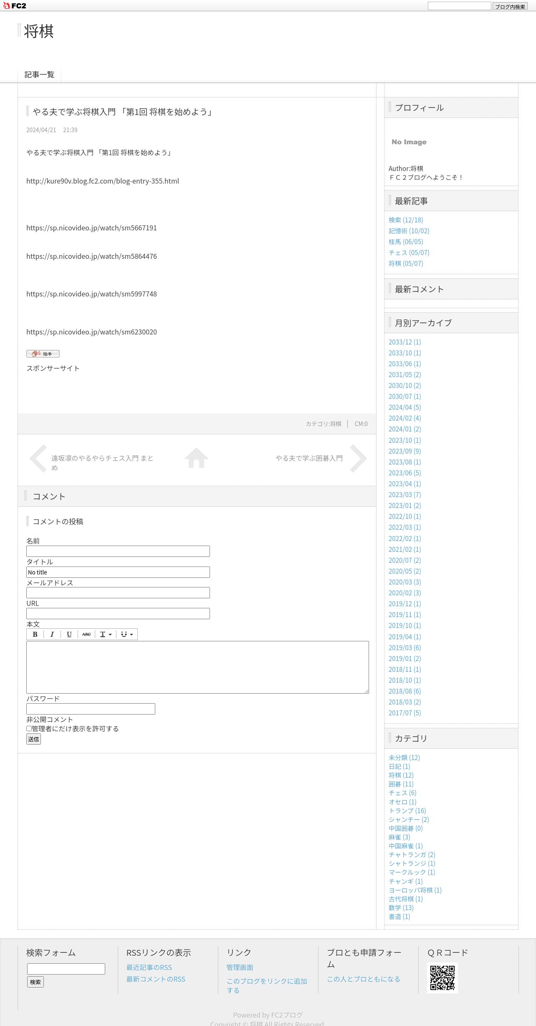This screenshot has height=1026, width=536.
Task: Open recent article チェス (05/07)
Action: (x=409, y=253)
